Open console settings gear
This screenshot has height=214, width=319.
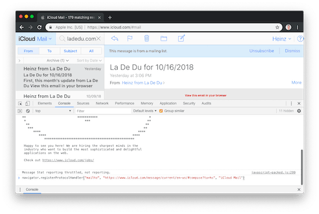[x=299, y=111]
